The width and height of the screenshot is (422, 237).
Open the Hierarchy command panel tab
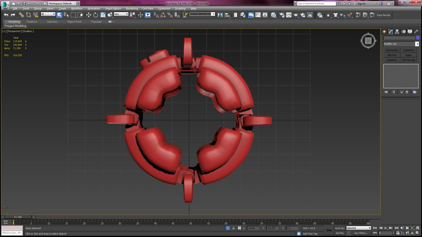(x=397, y=32)
